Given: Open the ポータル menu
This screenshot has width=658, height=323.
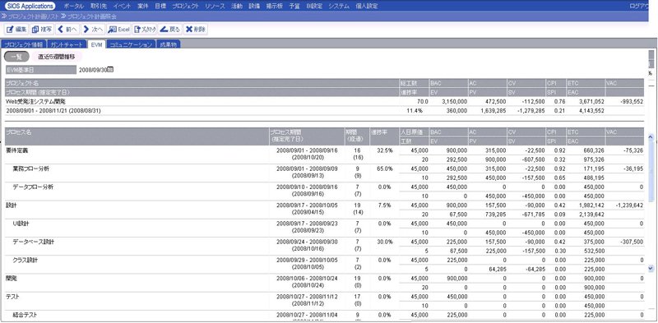Looking at the screenshot, I should pyautogui.click(x=74, y=7).
